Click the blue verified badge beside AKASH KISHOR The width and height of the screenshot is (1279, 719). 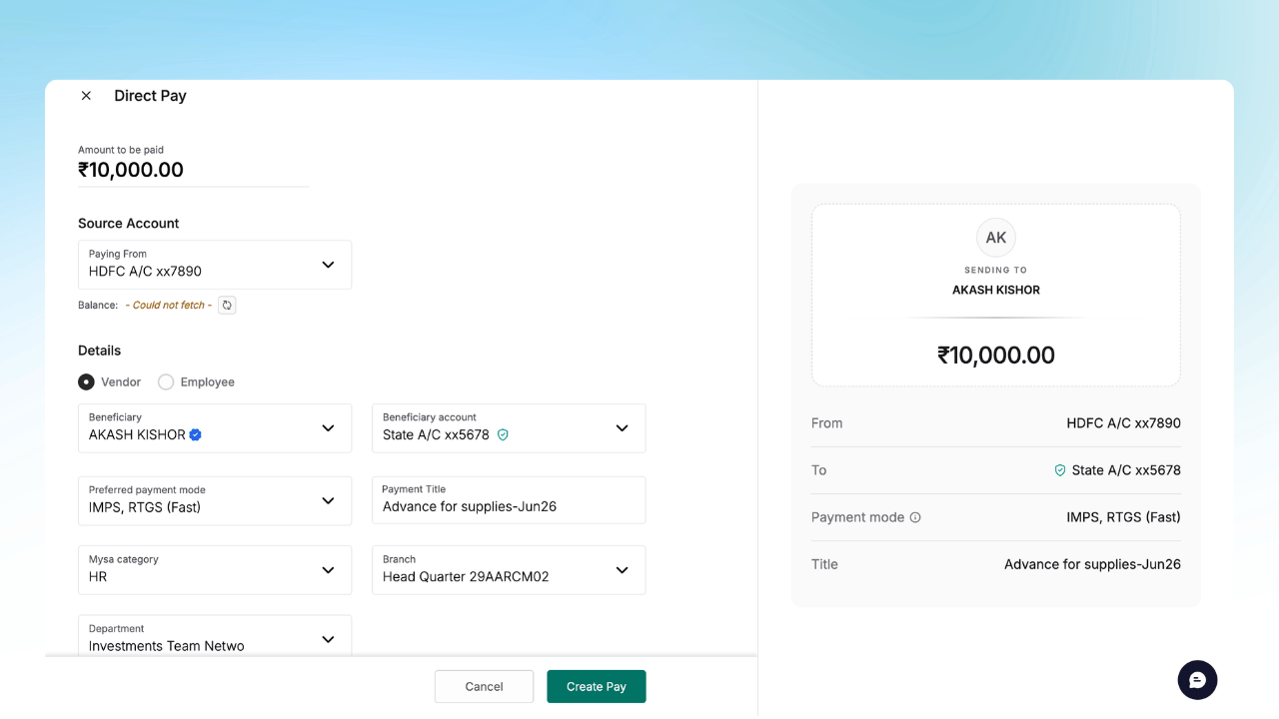coord(196,434)
